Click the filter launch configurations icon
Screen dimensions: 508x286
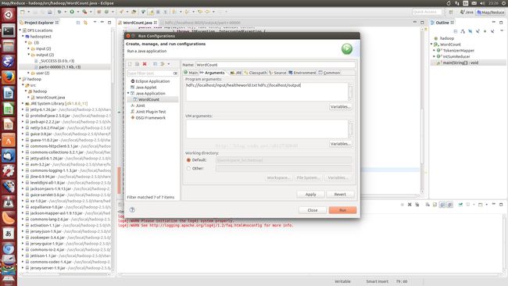[x=163, y=64]
